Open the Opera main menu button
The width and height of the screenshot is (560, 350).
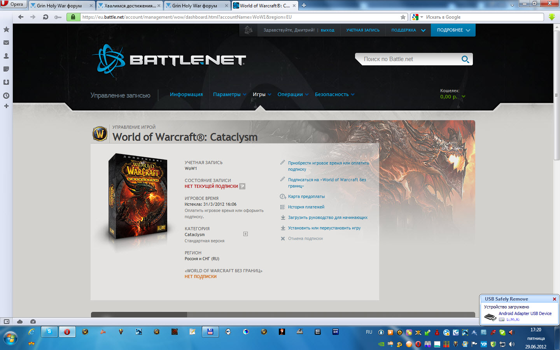click(14, 4)
